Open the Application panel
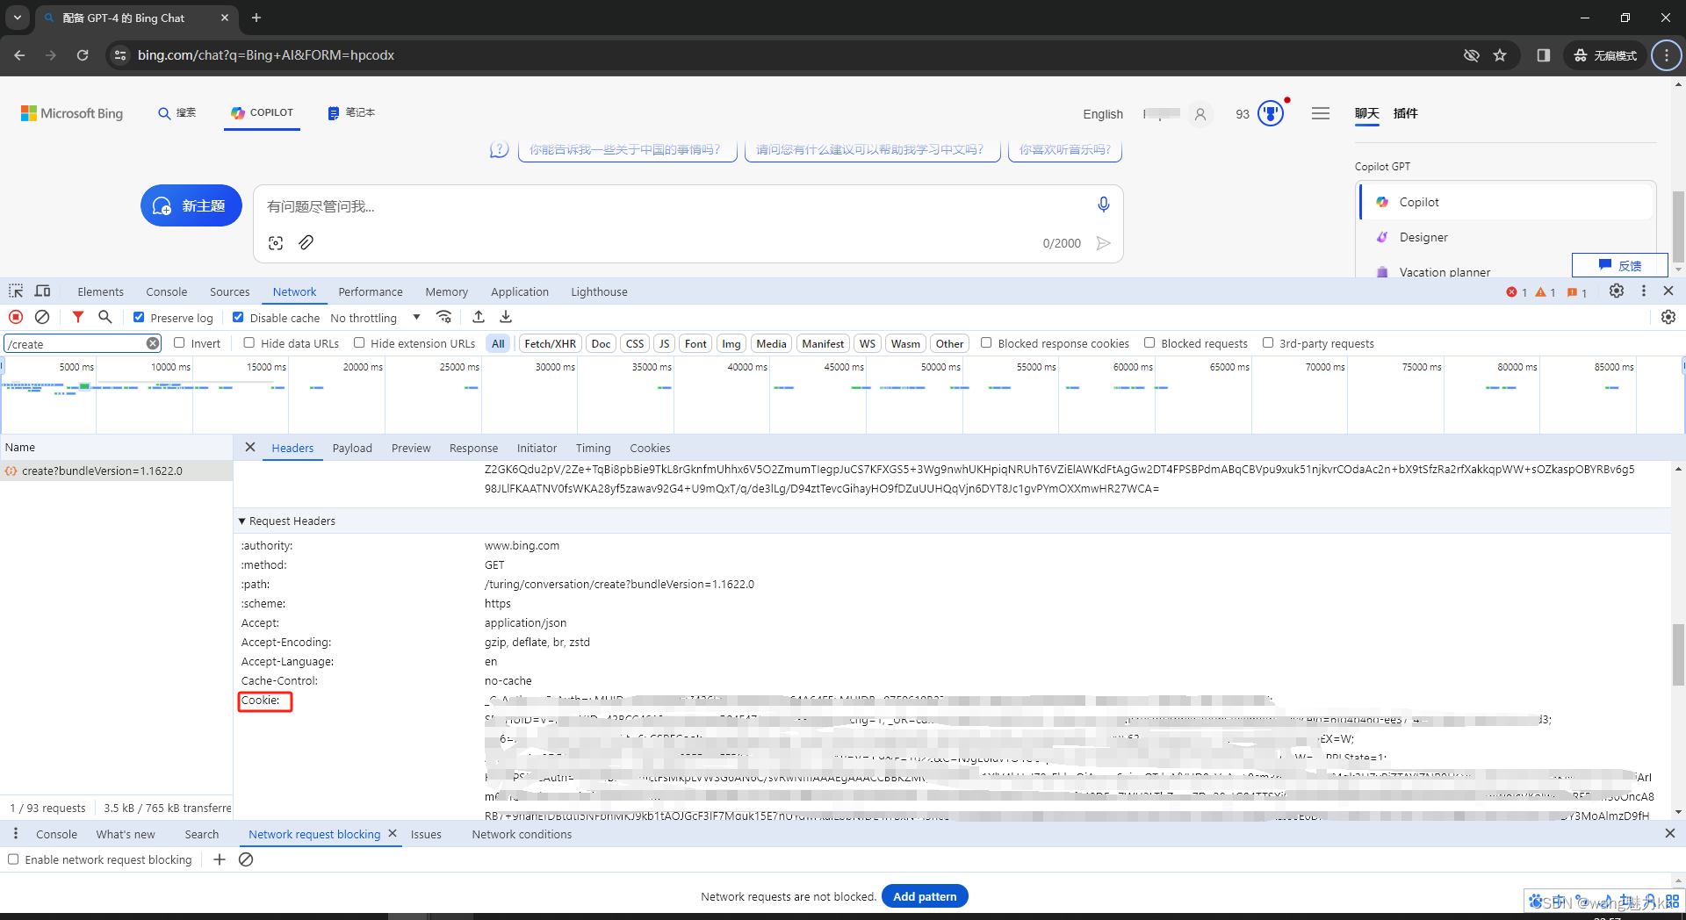Image resolution: width=1686 pixels, height=920 pixels. [x=520, y=291]
